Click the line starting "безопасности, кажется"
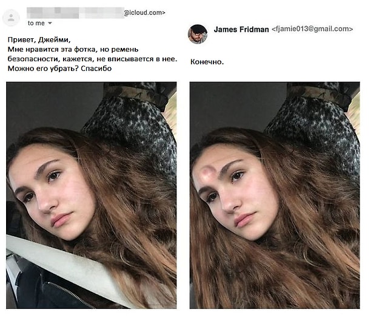This screenshot has width=385, height=318. pos(92,59)
